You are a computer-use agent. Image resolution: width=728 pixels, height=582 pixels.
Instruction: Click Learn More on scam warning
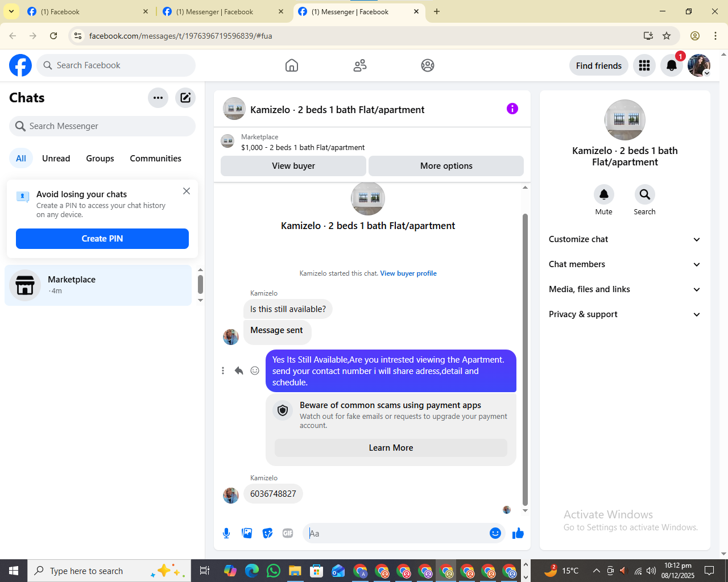391,448
